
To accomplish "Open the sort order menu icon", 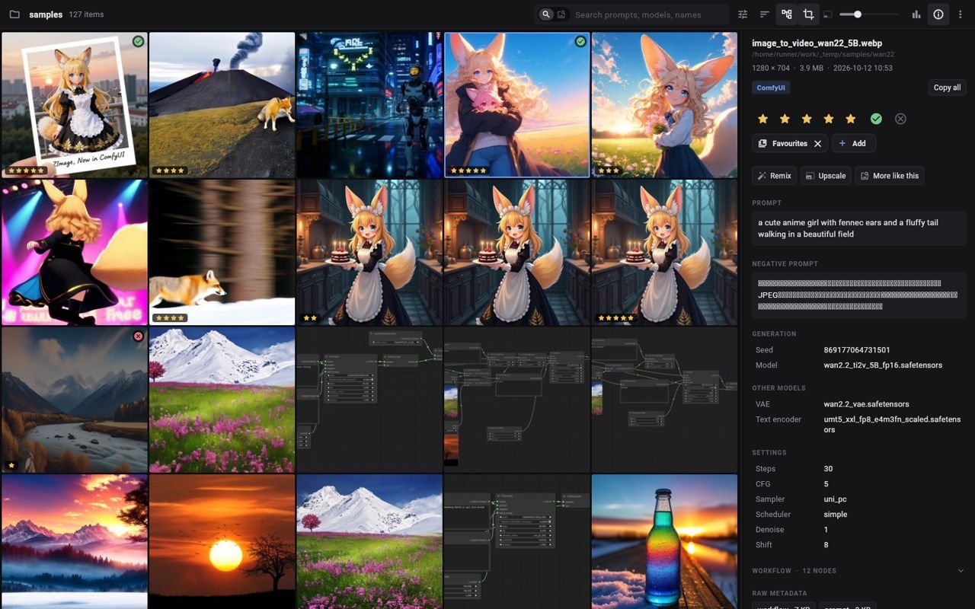I will [x=765, y=14].
